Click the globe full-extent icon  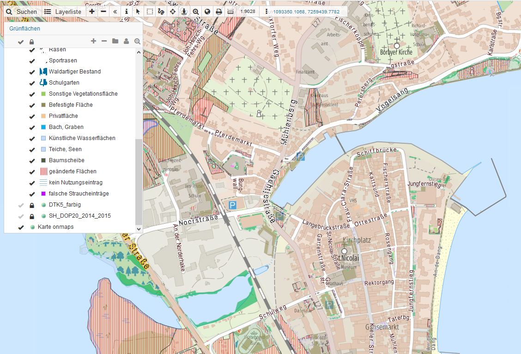(207, 12)
